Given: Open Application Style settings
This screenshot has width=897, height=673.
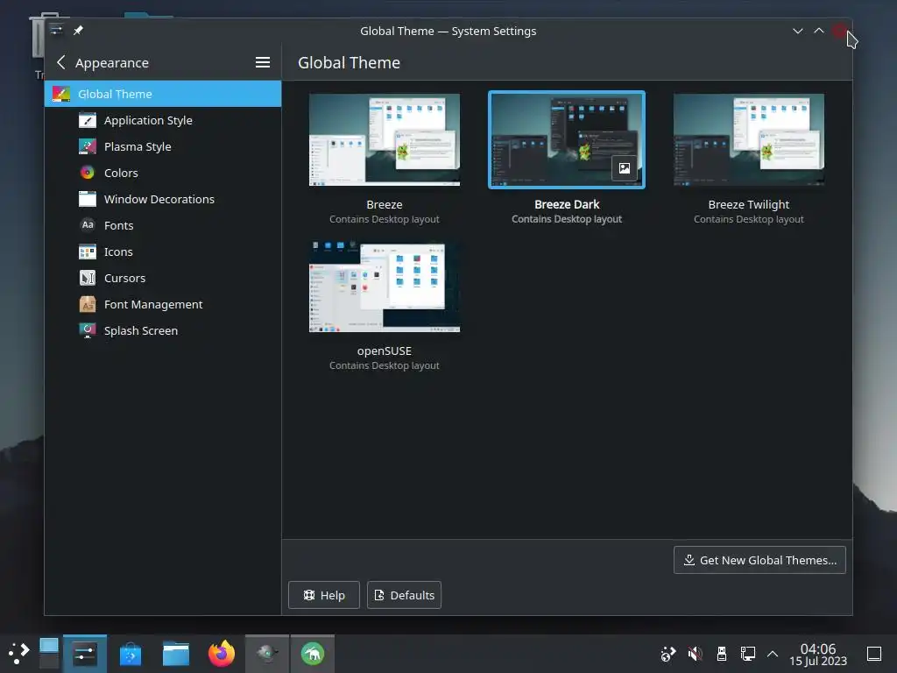Looking at the screenshot, I should (x=162, y=120).
